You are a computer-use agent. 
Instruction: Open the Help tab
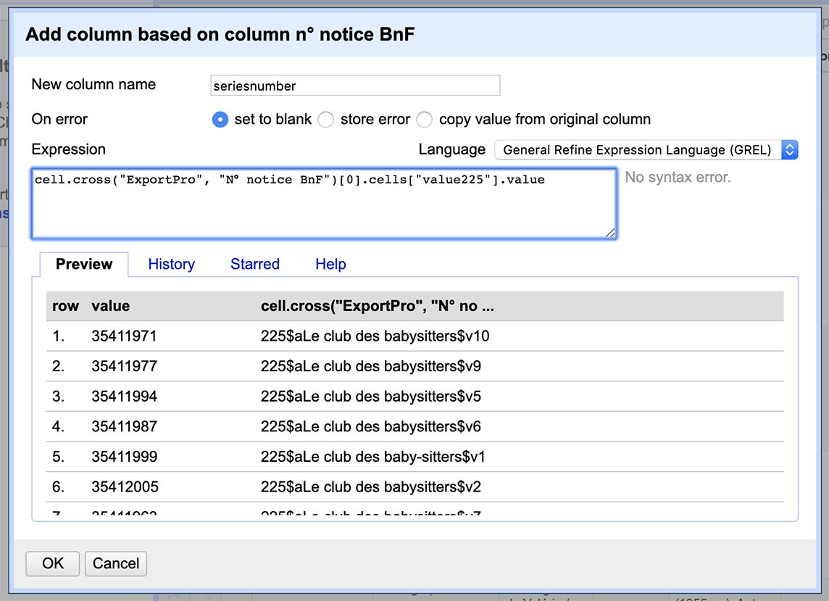330,265
